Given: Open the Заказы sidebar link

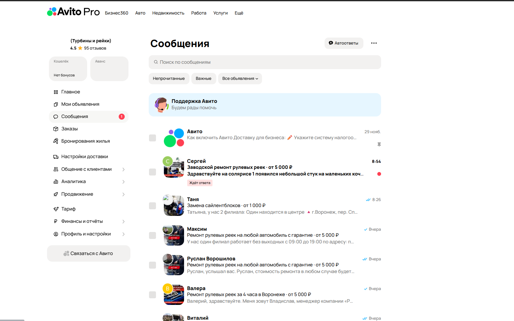Looking at the screenshot, I should tap(89, 129).
